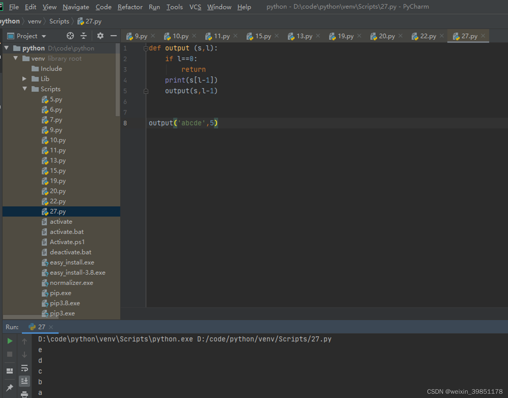
Task: Click the venv breadcrumb
Action: [x=35, y=21]
